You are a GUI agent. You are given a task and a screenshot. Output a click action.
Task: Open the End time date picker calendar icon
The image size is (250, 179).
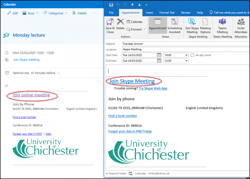tap(159, 61)
